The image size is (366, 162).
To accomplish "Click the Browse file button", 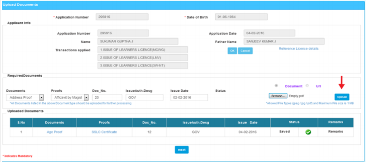I will (x=277, y=96).
